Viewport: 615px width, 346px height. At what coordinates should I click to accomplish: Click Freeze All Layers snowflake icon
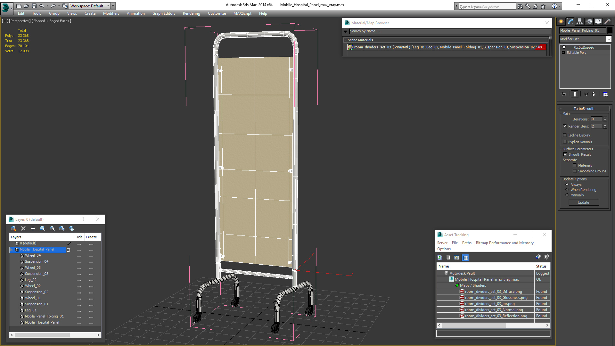[71, 228]
